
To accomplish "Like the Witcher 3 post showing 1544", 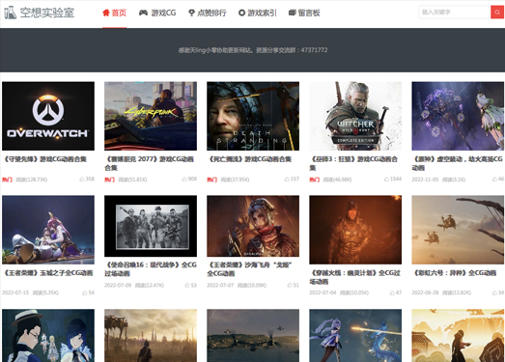I will click(393, 179).
